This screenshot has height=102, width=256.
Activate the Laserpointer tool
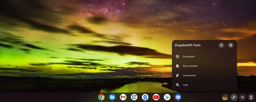(204, 75)
